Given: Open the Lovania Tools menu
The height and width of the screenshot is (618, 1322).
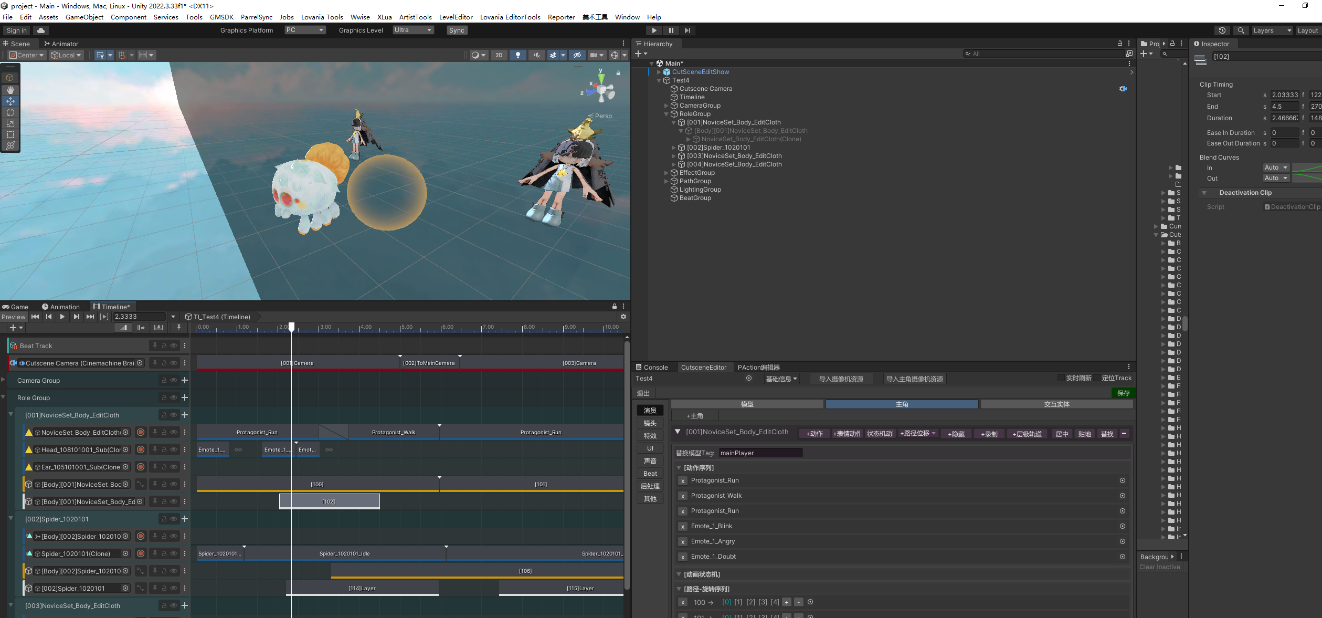Looking at the screenshot, I should pos(322,17).
